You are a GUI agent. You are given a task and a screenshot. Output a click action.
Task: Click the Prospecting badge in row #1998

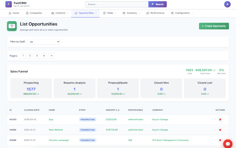click(x=88, y=140)
